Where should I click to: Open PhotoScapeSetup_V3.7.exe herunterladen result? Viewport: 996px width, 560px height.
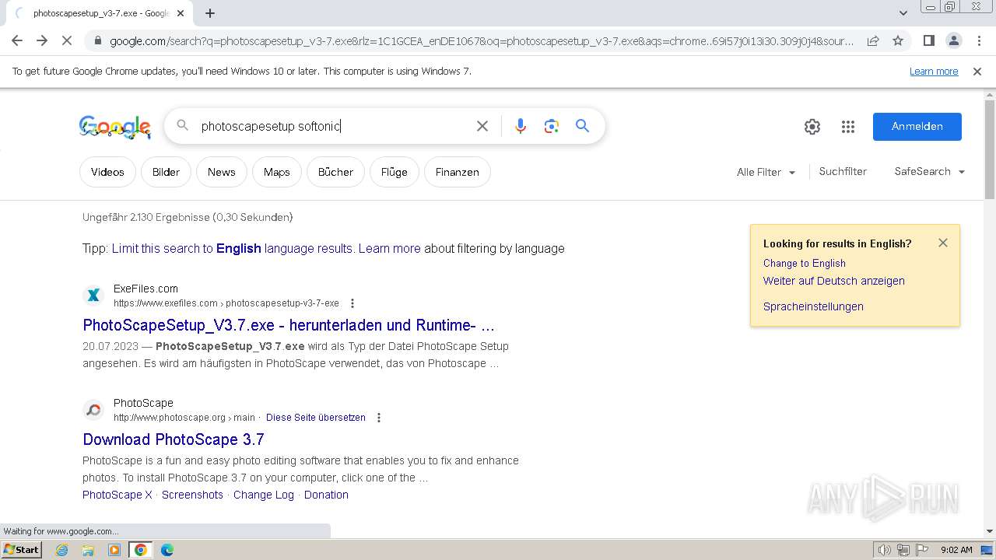(x=289, y=325)
